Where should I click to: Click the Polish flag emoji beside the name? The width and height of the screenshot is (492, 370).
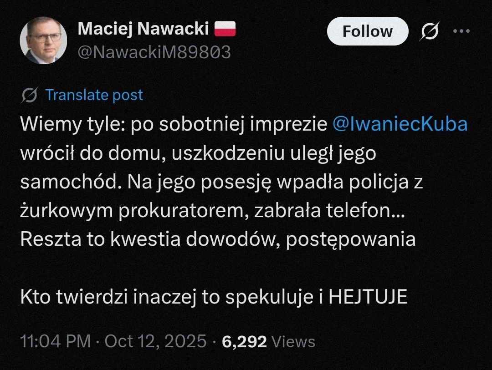pyautogui.click(x=225, y=30)
